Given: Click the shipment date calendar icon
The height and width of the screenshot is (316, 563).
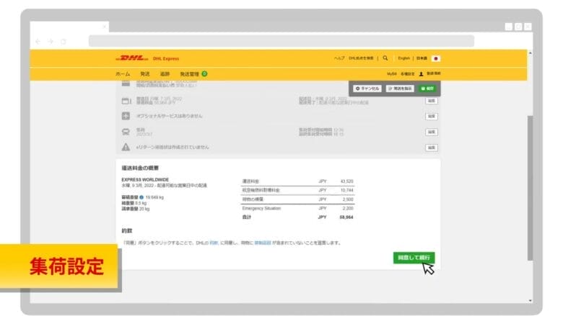Looking at the screenshot, I should pos(126,101).
